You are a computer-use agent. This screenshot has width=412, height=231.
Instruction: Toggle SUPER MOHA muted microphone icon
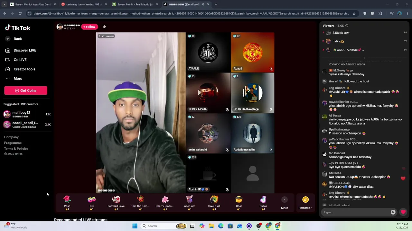click(227, 110)
